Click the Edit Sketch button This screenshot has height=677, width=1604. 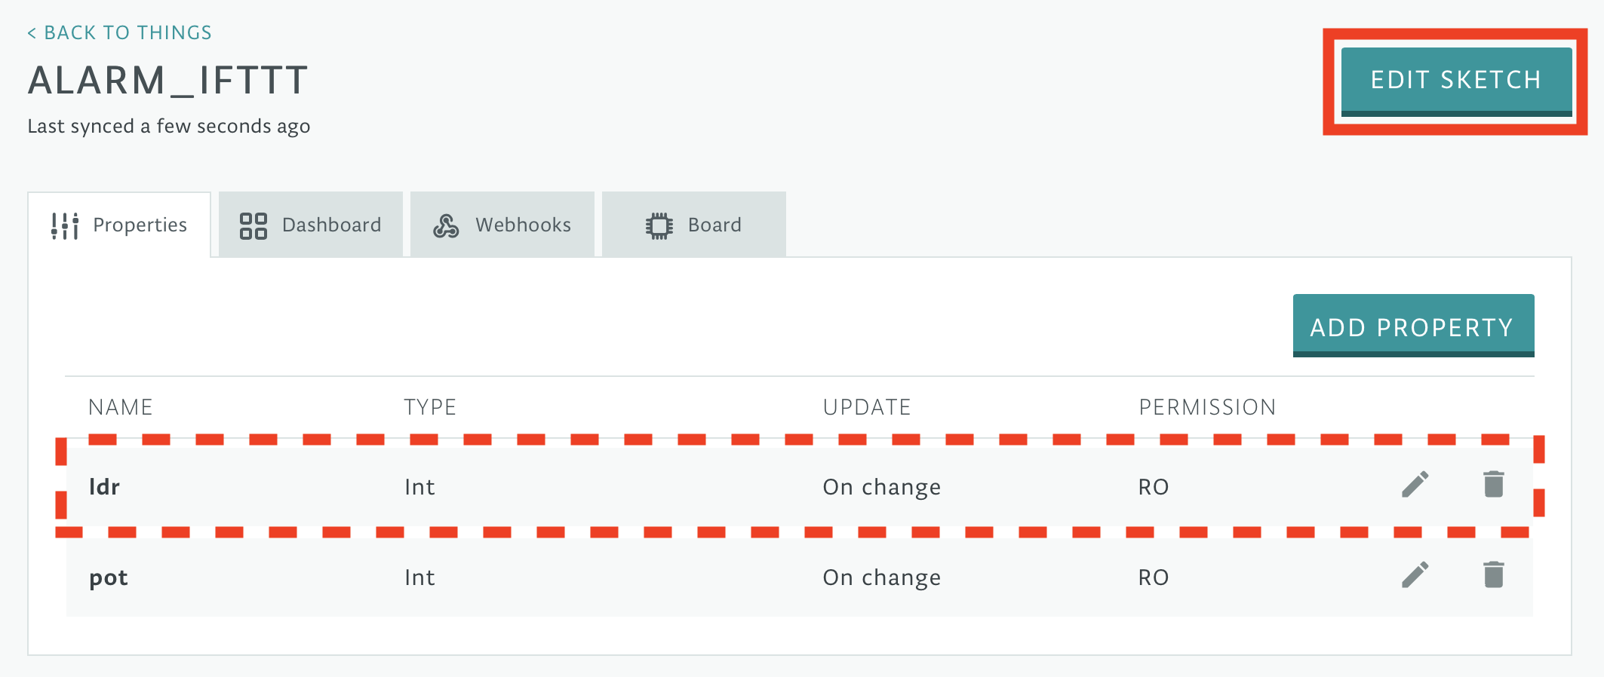click(x=1456, y=81)
